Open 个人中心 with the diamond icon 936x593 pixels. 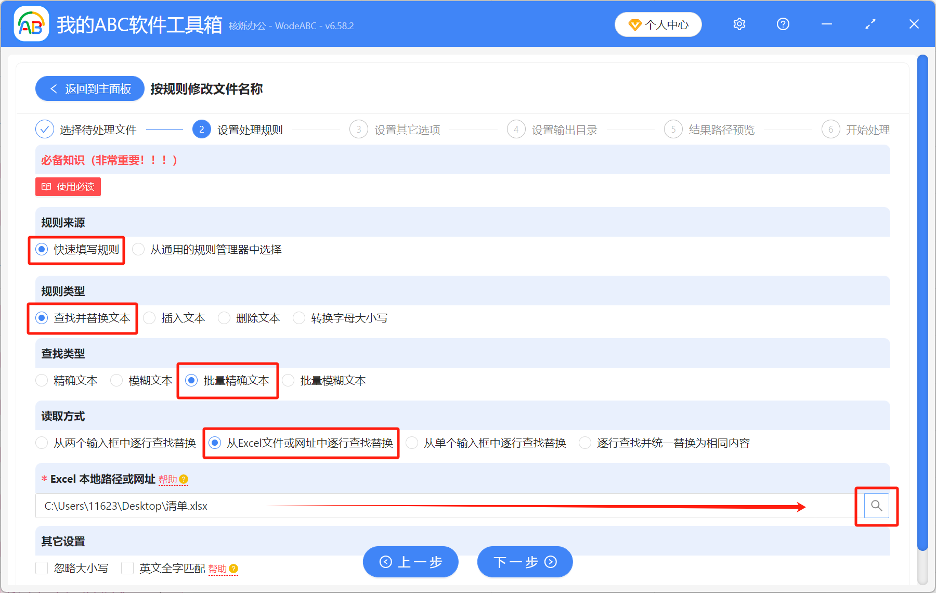[658, 24]
